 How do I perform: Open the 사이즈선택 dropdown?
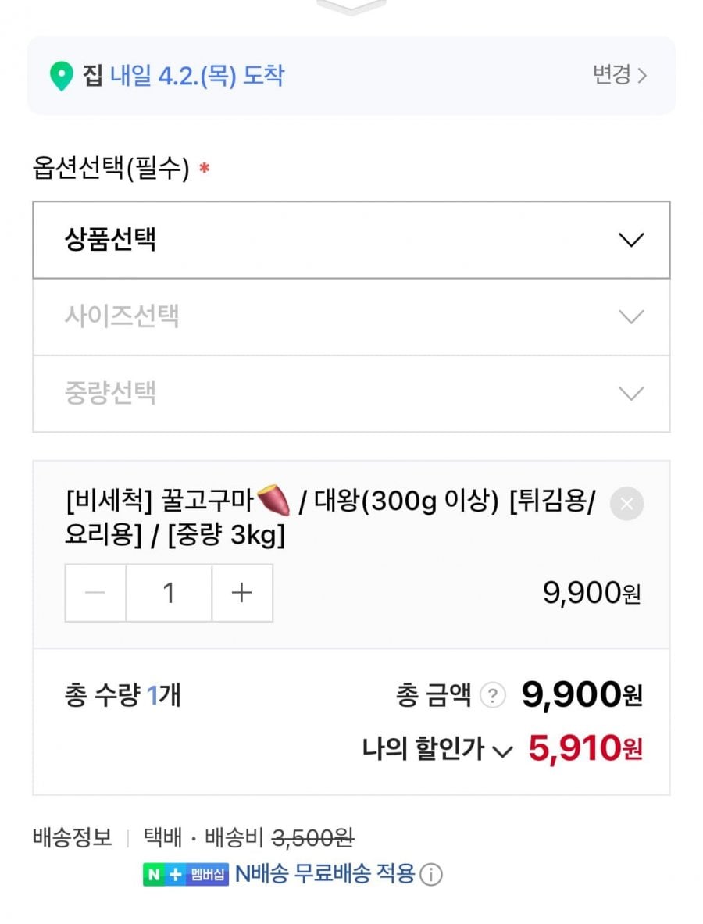(351, 316)
